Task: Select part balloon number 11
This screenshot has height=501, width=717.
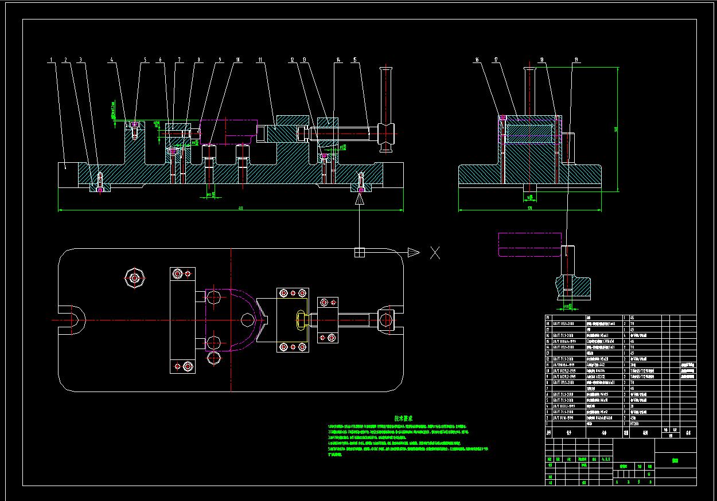Action: [260, 59]
